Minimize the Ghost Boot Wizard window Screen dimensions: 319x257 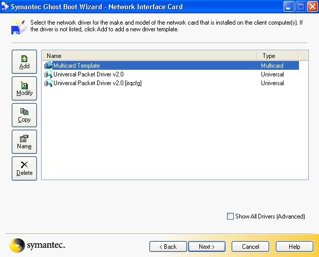[x=289, y=7]
